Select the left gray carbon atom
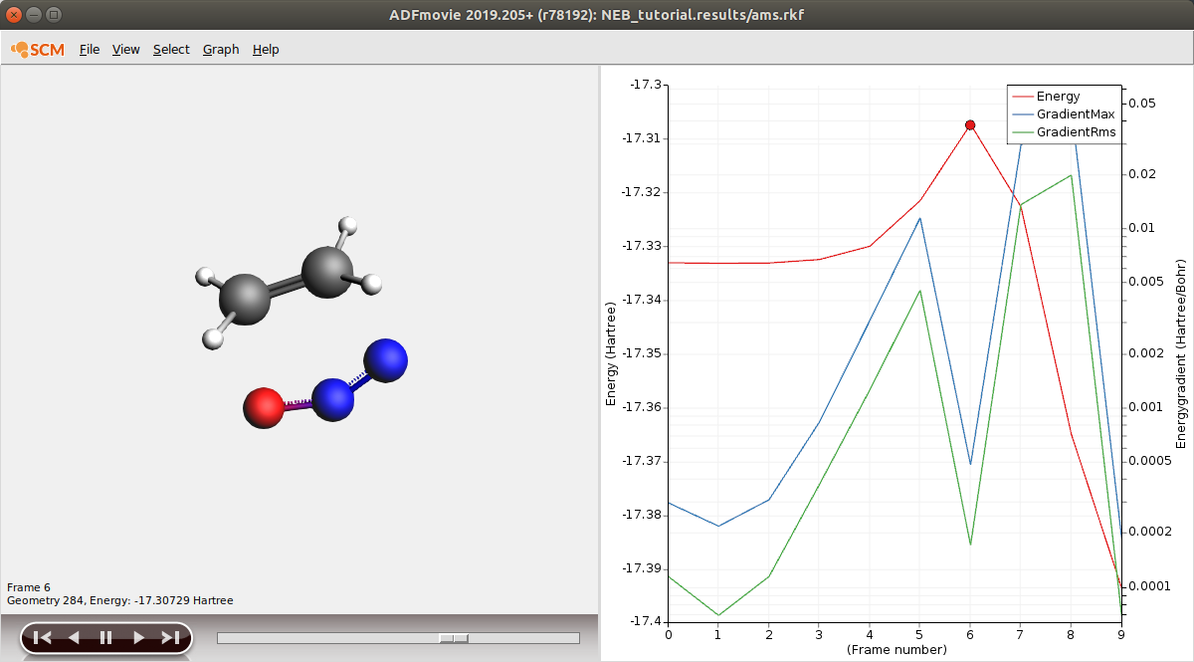1194x662 pixels. [x=245, y=299]
